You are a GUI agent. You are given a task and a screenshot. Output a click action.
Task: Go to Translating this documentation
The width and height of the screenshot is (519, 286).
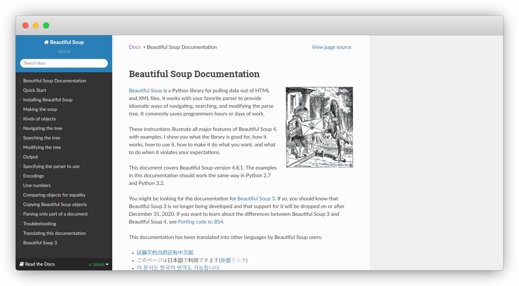click(x=55, y=233)
